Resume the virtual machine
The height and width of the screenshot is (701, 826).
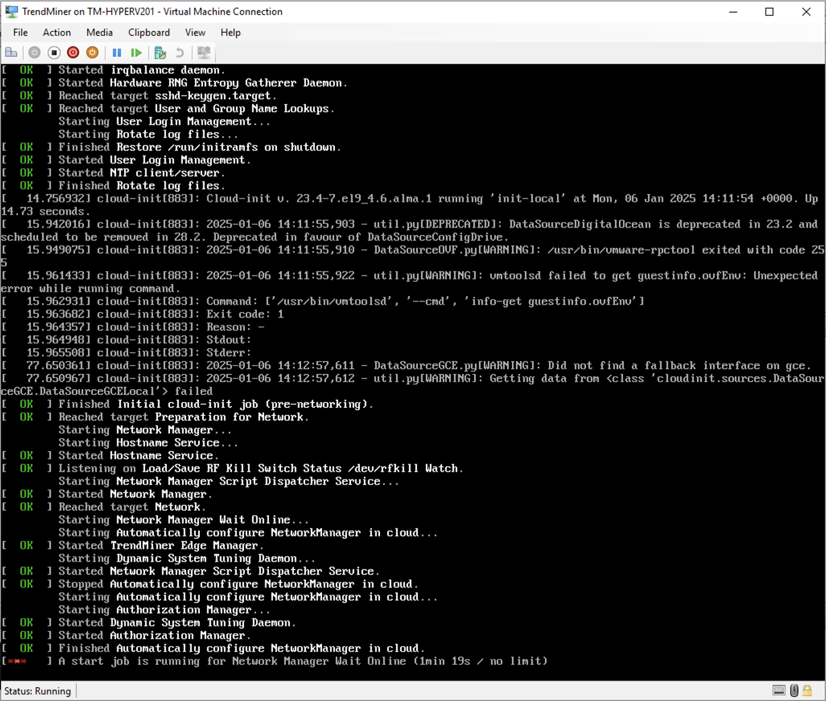click(137, 52)
